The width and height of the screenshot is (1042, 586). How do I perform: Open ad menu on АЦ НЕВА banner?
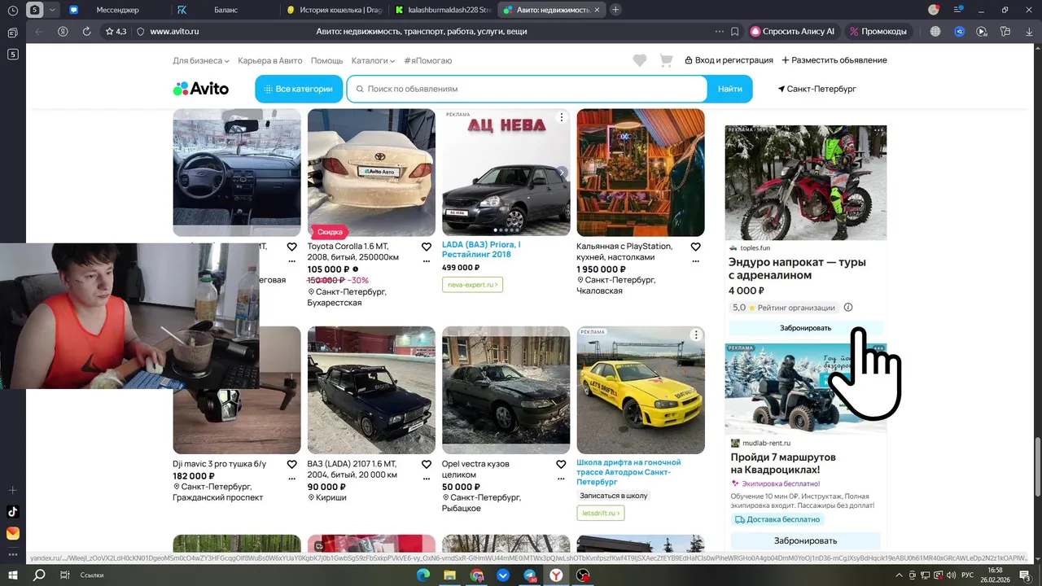pos(561,118)
